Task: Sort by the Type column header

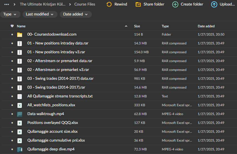Action: (x=165, y=26)
